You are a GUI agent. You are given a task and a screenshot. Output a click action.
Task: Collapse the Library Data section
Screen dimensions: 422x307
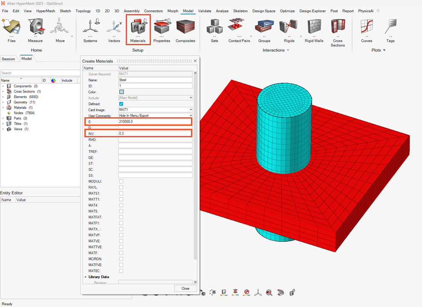click(x=86, y=277)
